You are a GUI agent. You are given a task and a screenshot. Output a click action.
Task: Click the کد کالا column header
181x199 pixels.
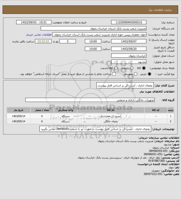(156, 110)
